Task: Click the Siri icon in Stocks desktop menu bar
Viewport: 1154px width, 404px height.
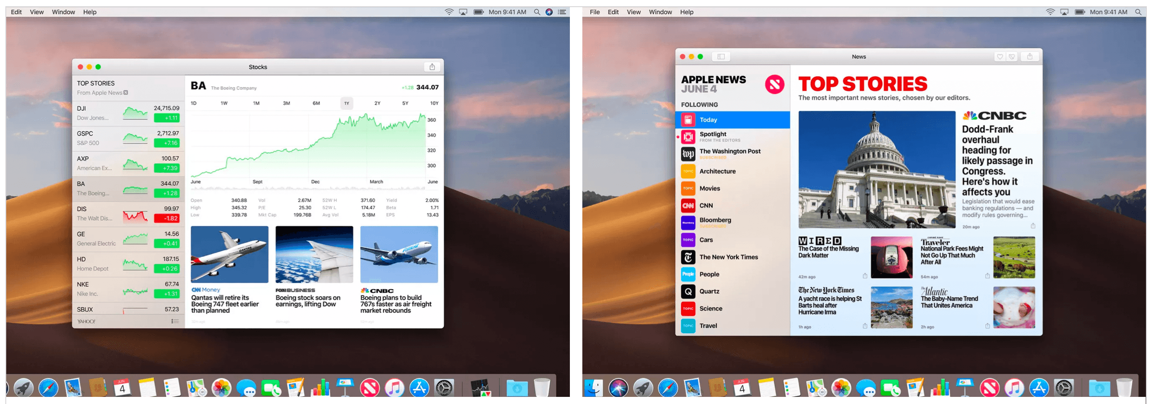Action: point(549,12)
